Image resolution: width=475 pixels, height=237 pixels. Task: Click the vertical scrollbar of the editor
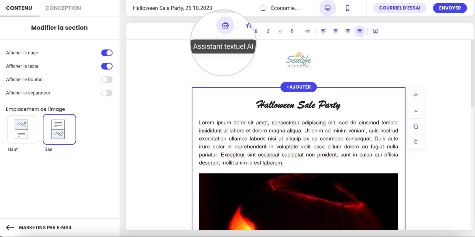pyautogui.click(x=472, y=74)
